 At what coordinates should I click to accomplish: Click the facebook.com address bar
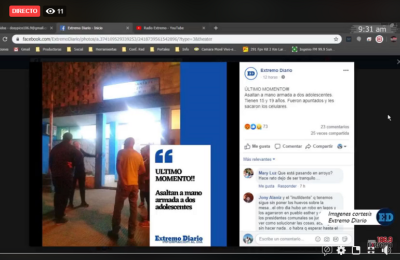pos(177,39)
